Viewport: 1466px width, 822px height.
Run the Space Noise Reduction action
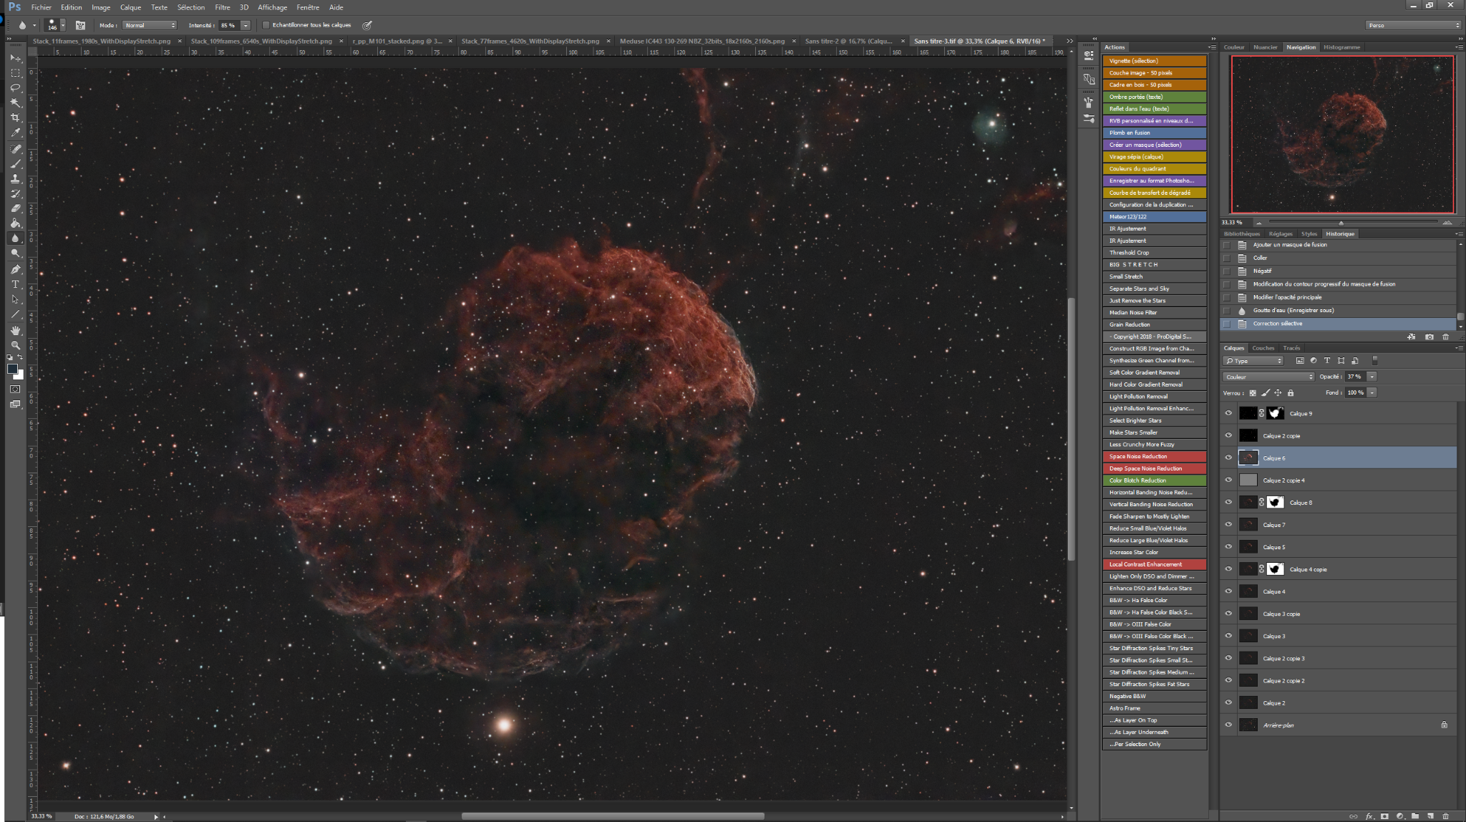1154,456
